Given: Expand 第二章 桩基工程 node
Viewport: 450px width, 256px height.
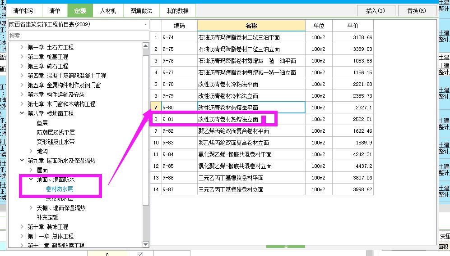Looking at the screenshot, I should tap(22, 57).
